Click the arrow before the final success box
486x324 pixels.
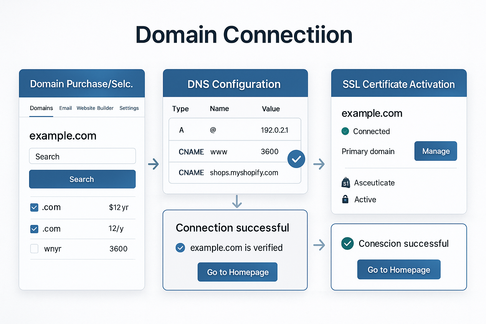click(x=319, y=245)
